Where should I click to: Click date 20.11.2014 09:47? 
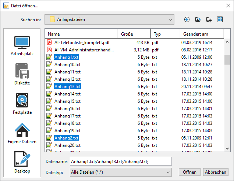point(197,86)
